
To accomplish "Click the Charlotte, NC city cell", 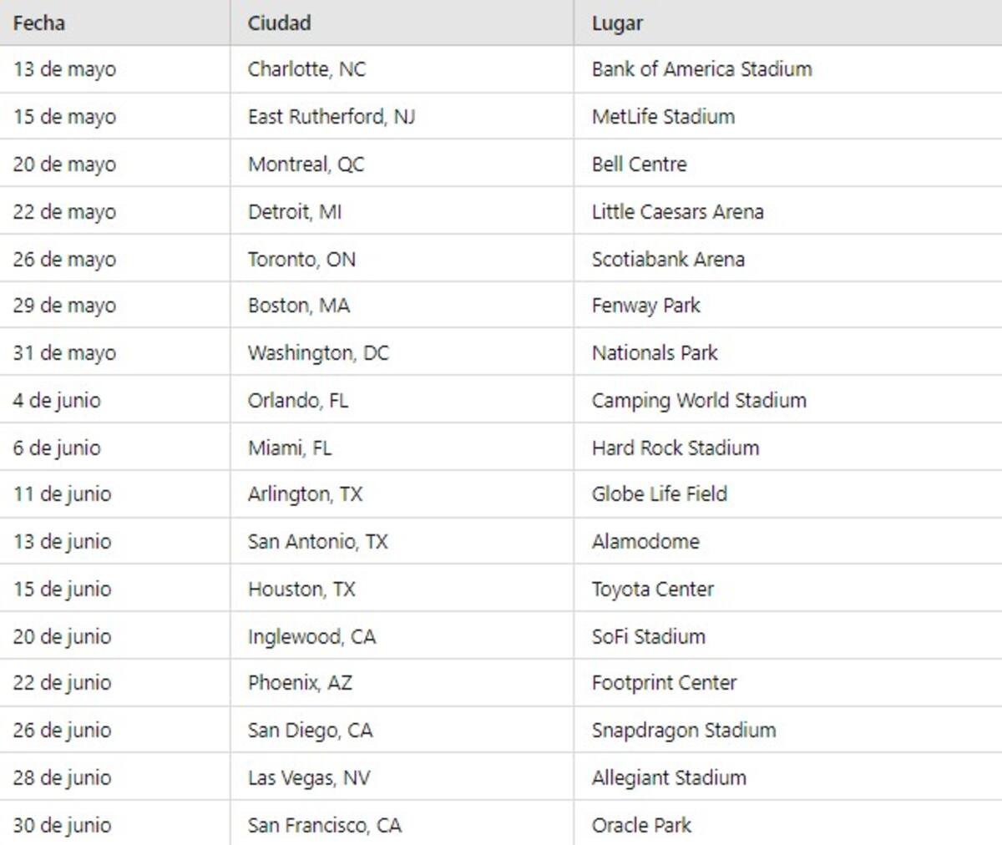I will pos(306,69).
